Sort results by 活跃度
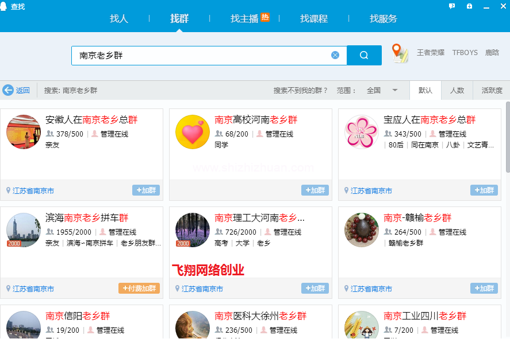Screen dimensions: 510x339 (x=492, y=90)
